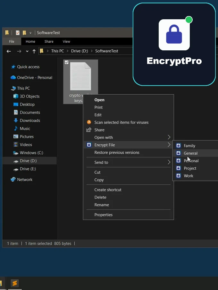The height and width of the screenshot is (290, 218).
Task: Encrypt file with Project category
Action: coord(196,168)
